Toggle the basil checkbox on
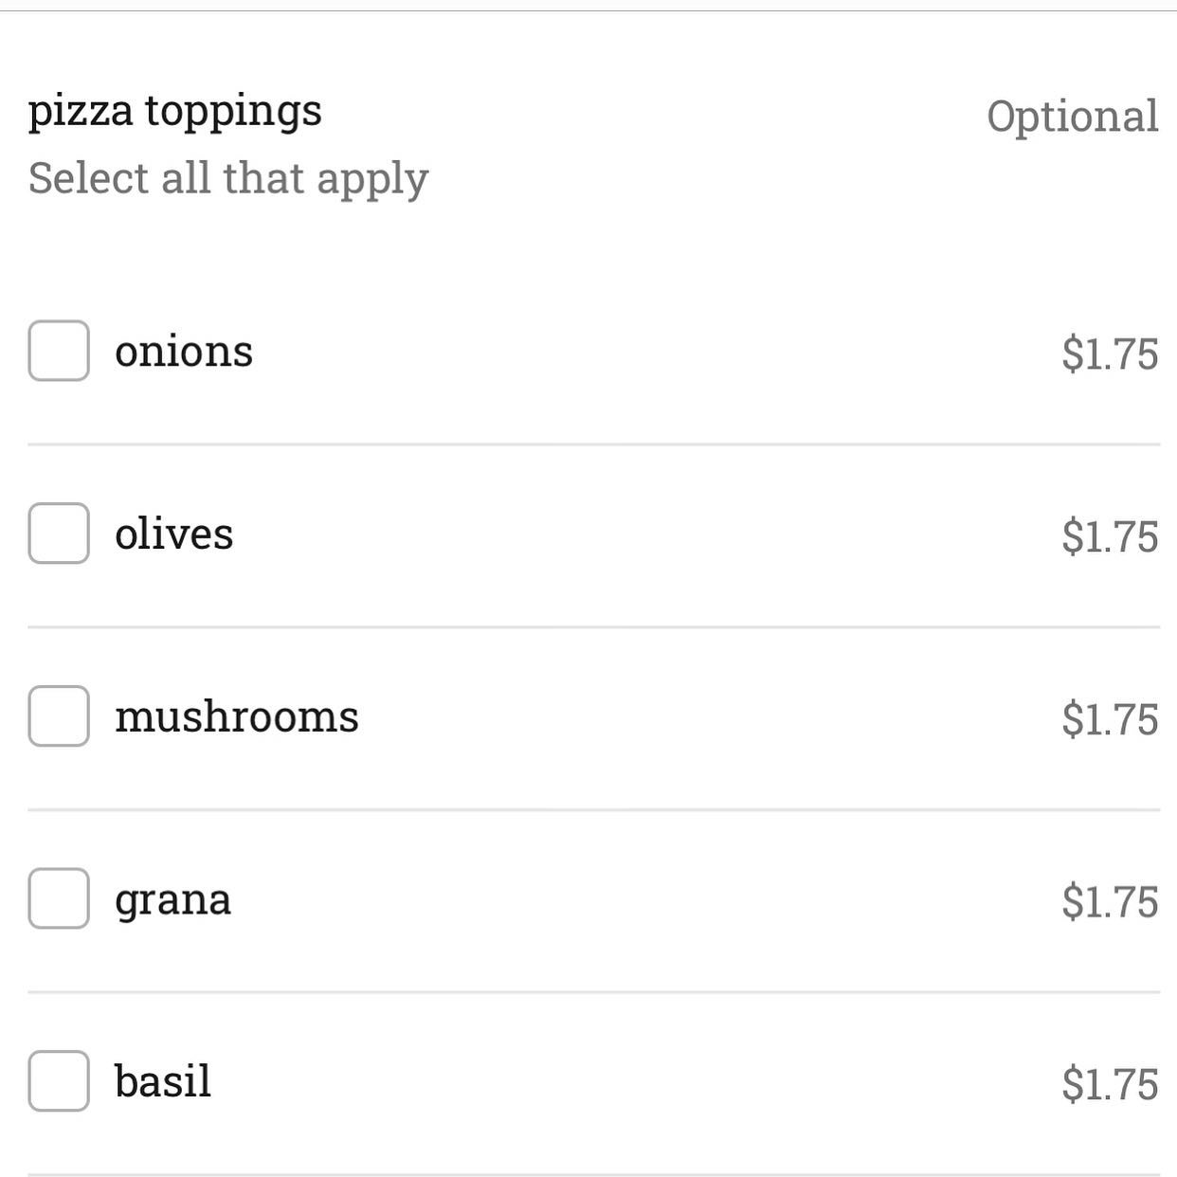 click(59, 1081)
